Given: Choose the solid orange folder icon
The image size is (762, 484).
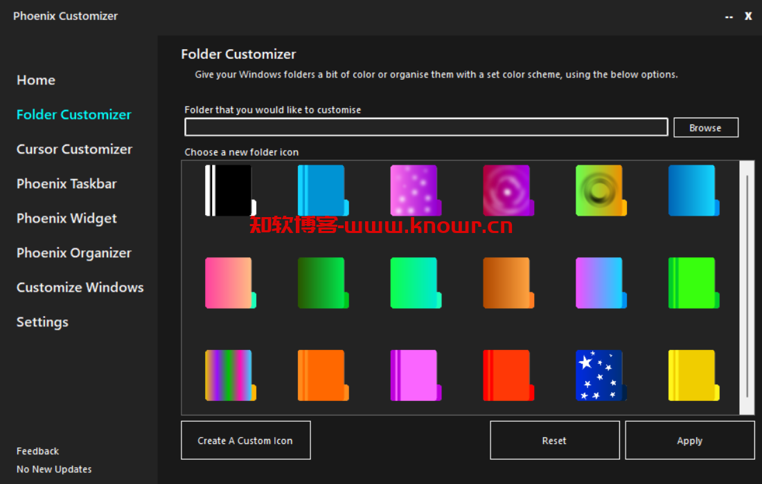Looking at the screenshot, I should click(x=324, y=375).
